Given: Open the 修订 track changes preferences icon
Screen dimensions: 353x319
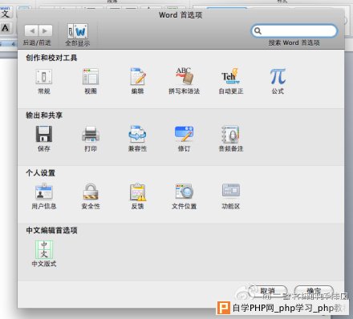Looking at the screenshot, I should click(185, 134).
